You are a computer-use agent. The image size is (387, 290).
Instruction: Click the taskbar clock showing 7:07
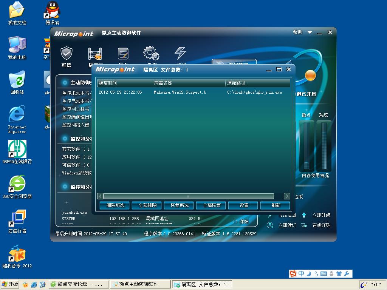pos(376,285)
